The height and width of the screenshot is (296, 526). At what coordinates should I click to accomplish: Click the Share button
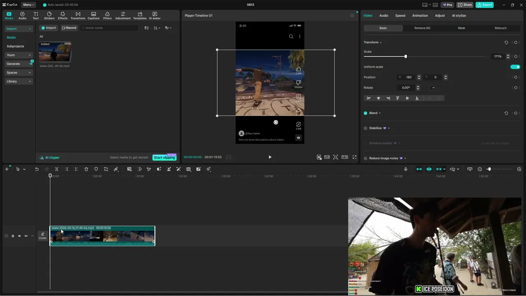[x=465, y=5]
